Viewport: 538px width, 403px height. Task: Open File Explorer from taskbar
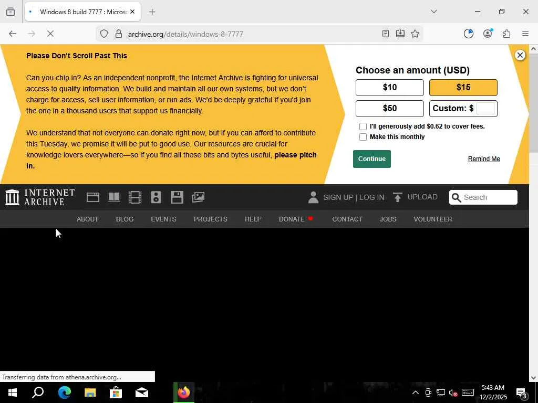[x=90, y=393]
